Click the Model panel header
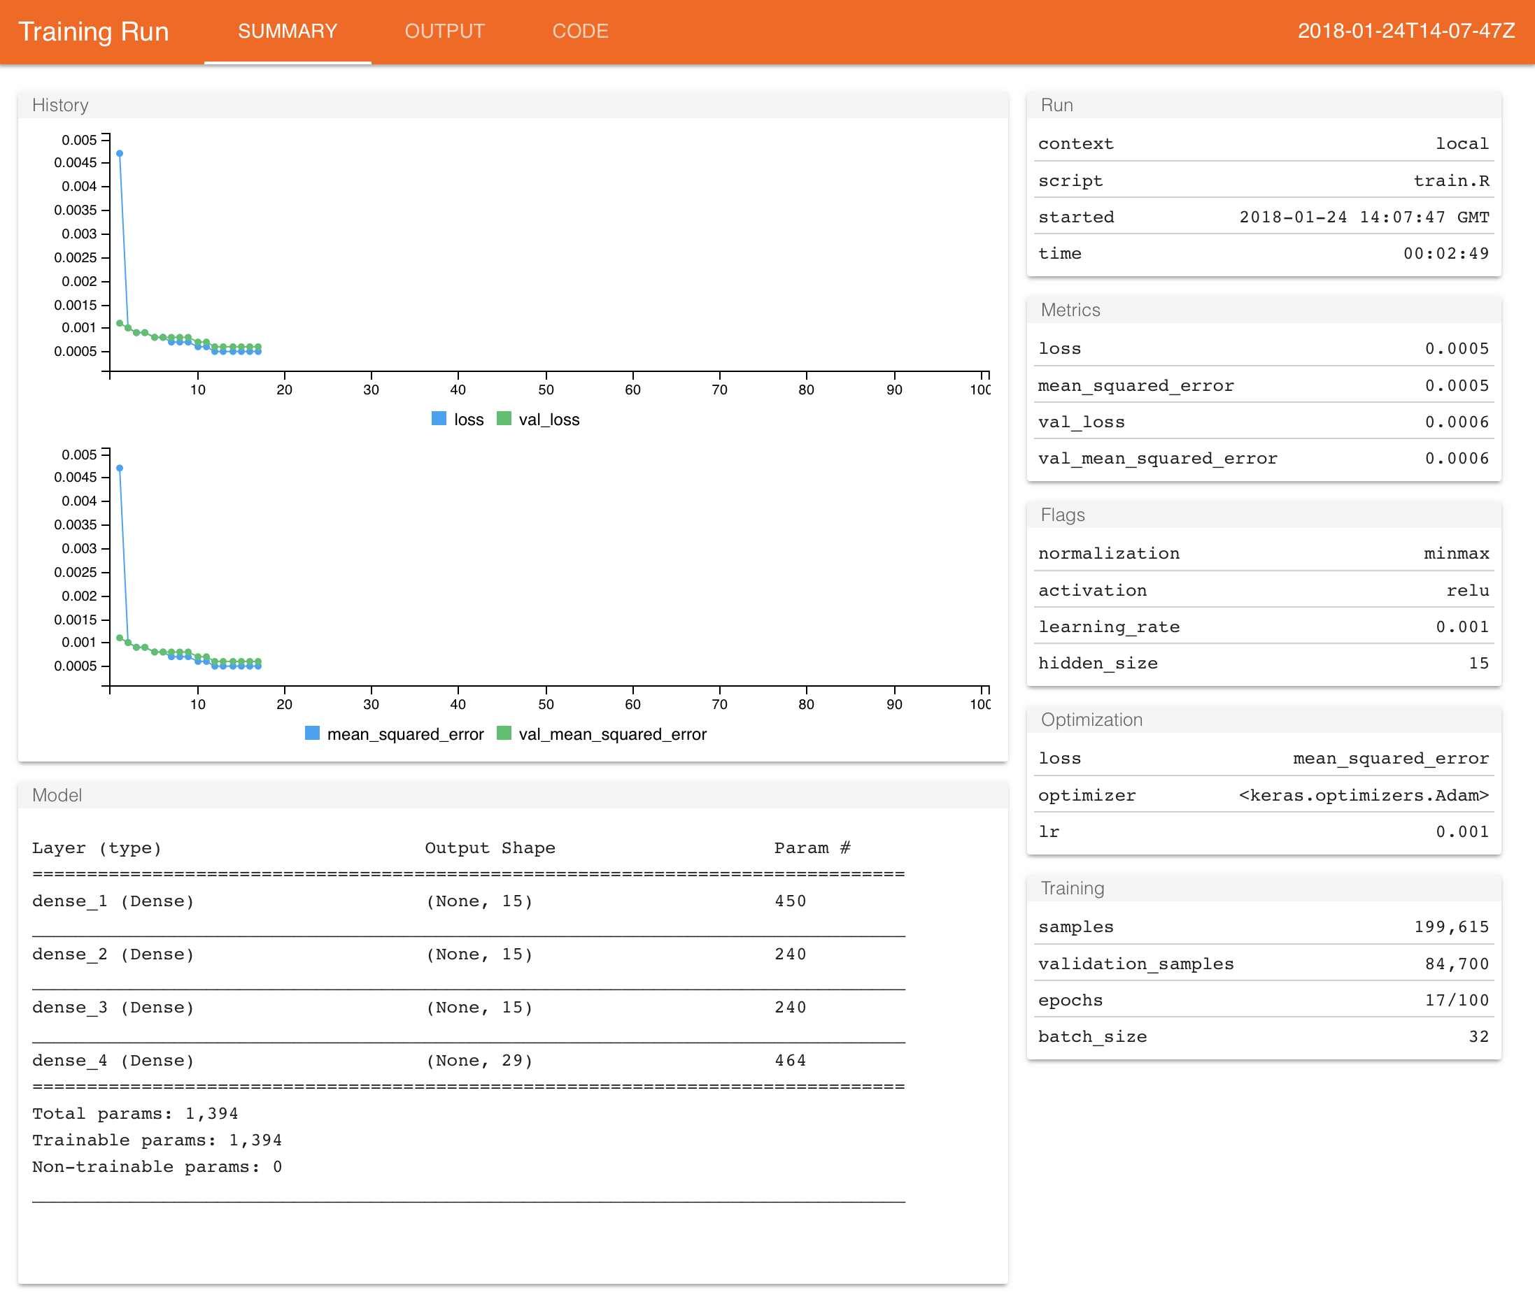The width and height of the screenshot is (1535, 1316). click(x=57, y=794)
